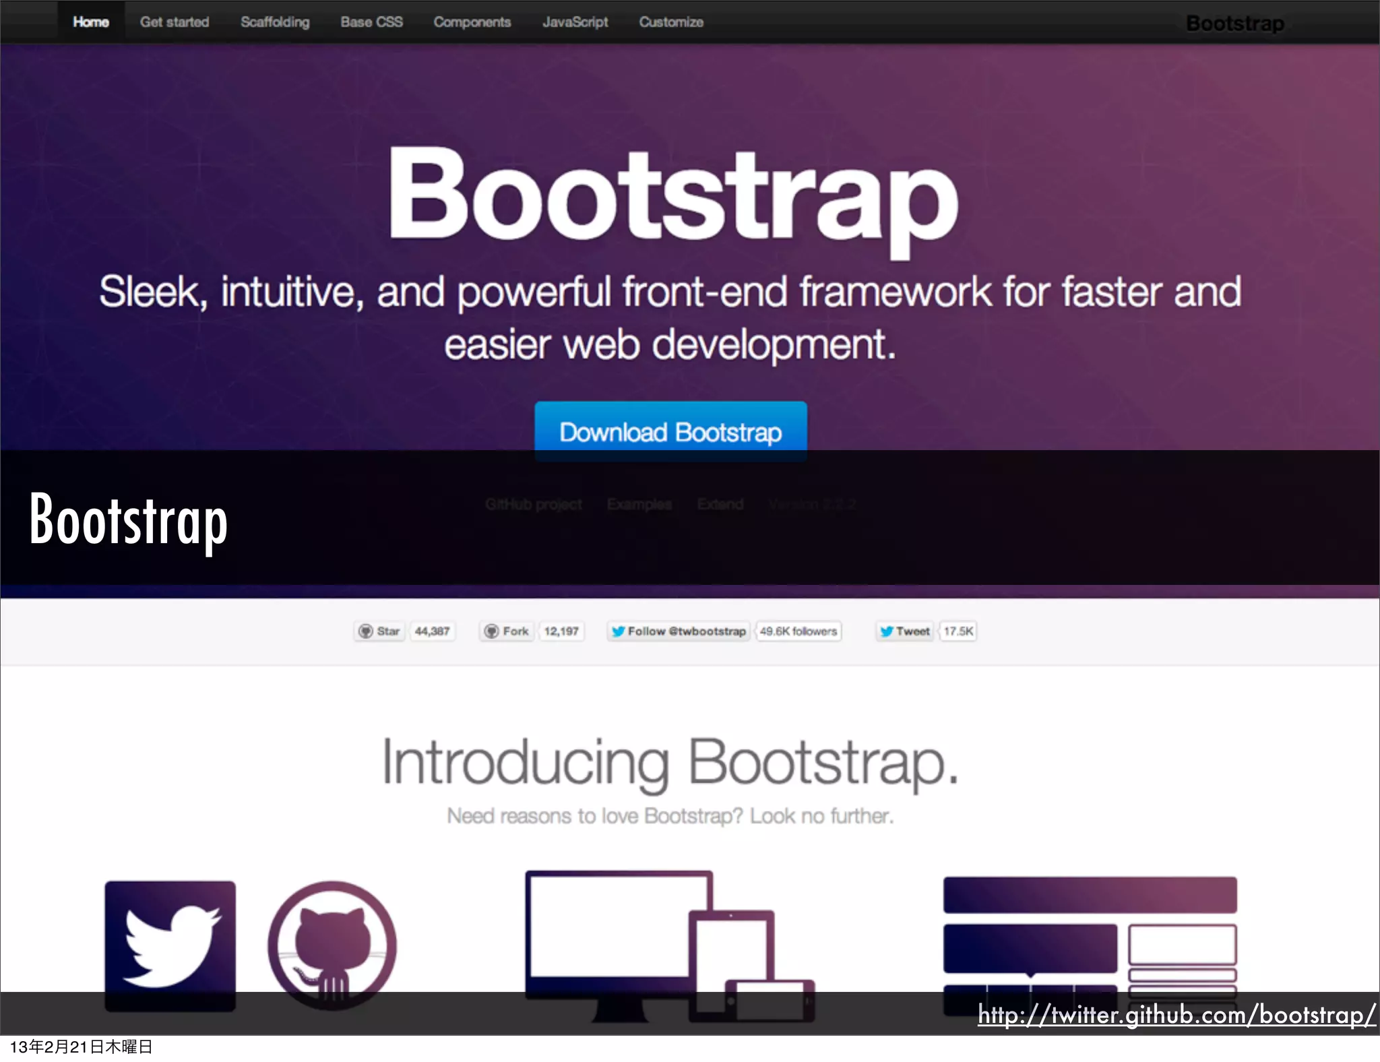
Task: Open the Get started nav item
Action: (175, 22)
